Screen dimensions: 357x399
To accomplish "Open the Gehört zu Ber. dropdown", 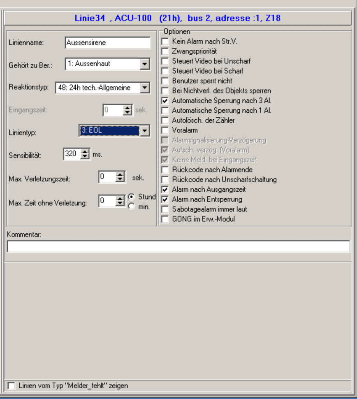I will [144, 64].
